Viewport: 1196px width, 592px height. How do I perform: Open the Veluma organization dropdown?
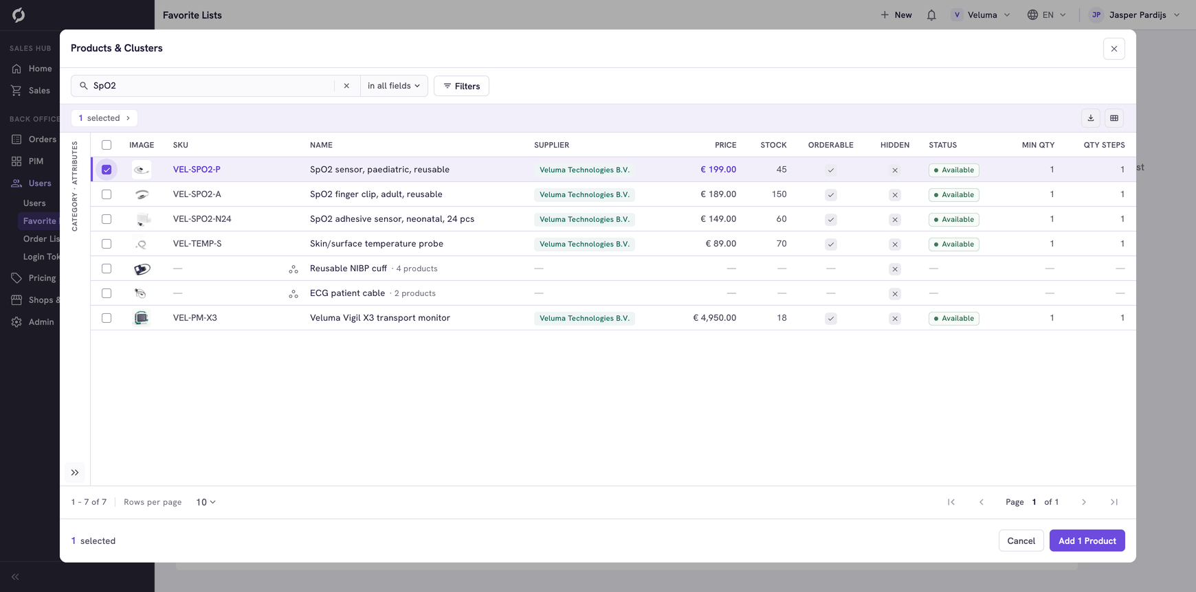tap(981, 15)
